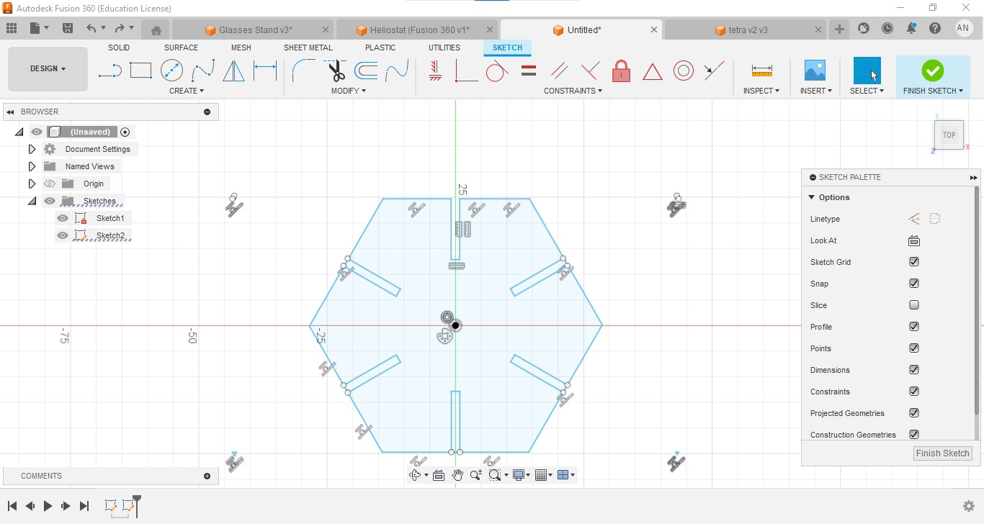Select the Mirror sketch tool
Screen dimensions: 984x524
pos(233,71)
